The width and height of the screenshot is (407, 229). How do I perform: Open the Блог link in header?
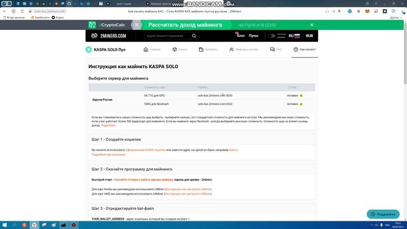(240, 36)
